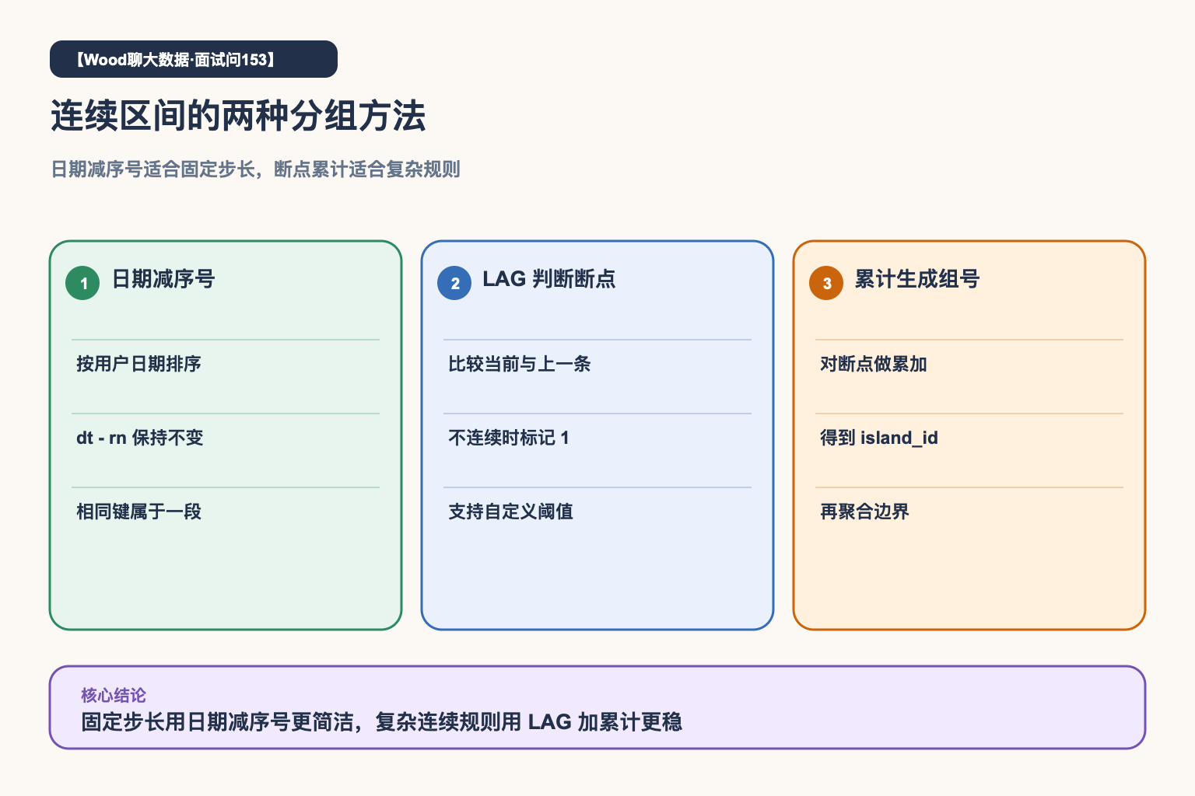
Task: Click the row dt - rn 保持不变
Action: coord(140,438)
